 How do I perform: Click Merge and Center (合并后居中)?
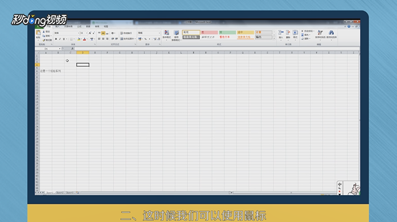pos(128,39)
